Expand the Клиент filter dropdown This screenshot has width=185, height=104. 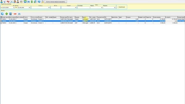[76, 8]
